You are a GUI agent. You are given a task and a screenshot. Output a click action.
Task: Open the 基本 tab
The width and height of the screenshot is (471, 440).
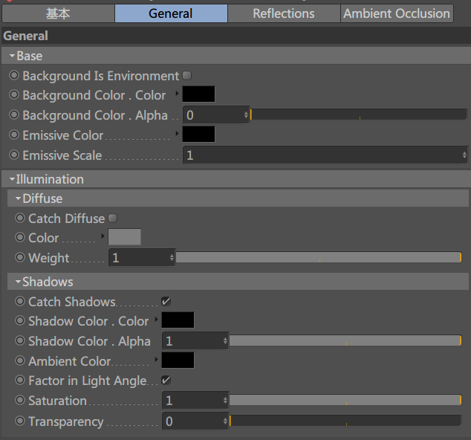(x=58, y=13)
